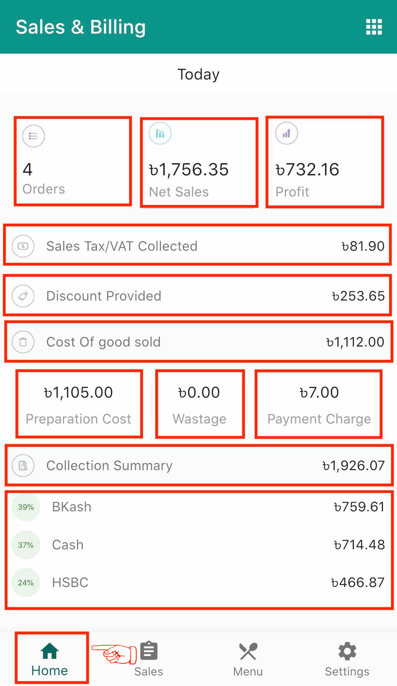
Task: Click the Collection Summary receipt icon
Action: coord(23,466)
